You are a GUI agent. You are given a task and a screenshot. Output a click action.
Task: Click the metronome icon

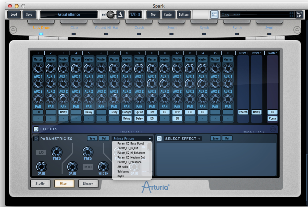click(120, 15)
